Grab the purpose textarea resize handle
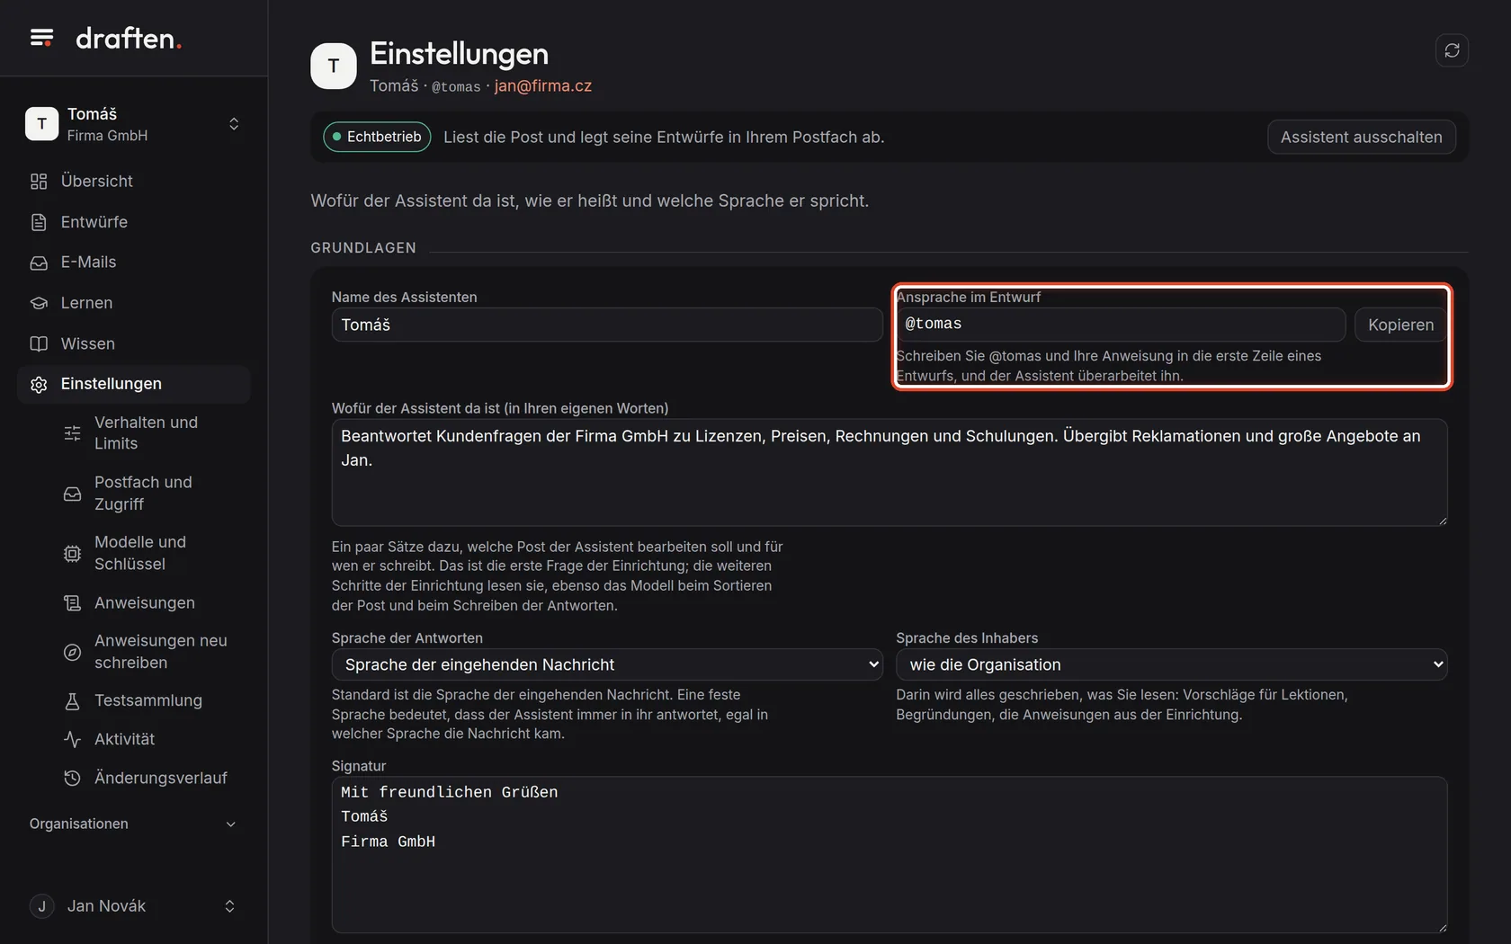The image size is (1511, 944). 1442,520
